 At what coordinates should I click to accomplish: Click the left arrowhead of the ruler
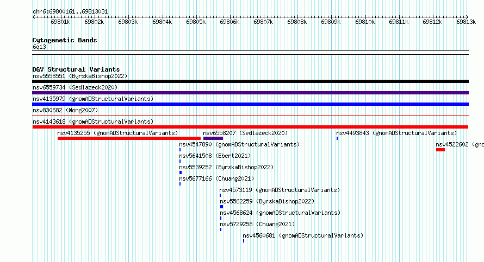[x=33, y=17]
